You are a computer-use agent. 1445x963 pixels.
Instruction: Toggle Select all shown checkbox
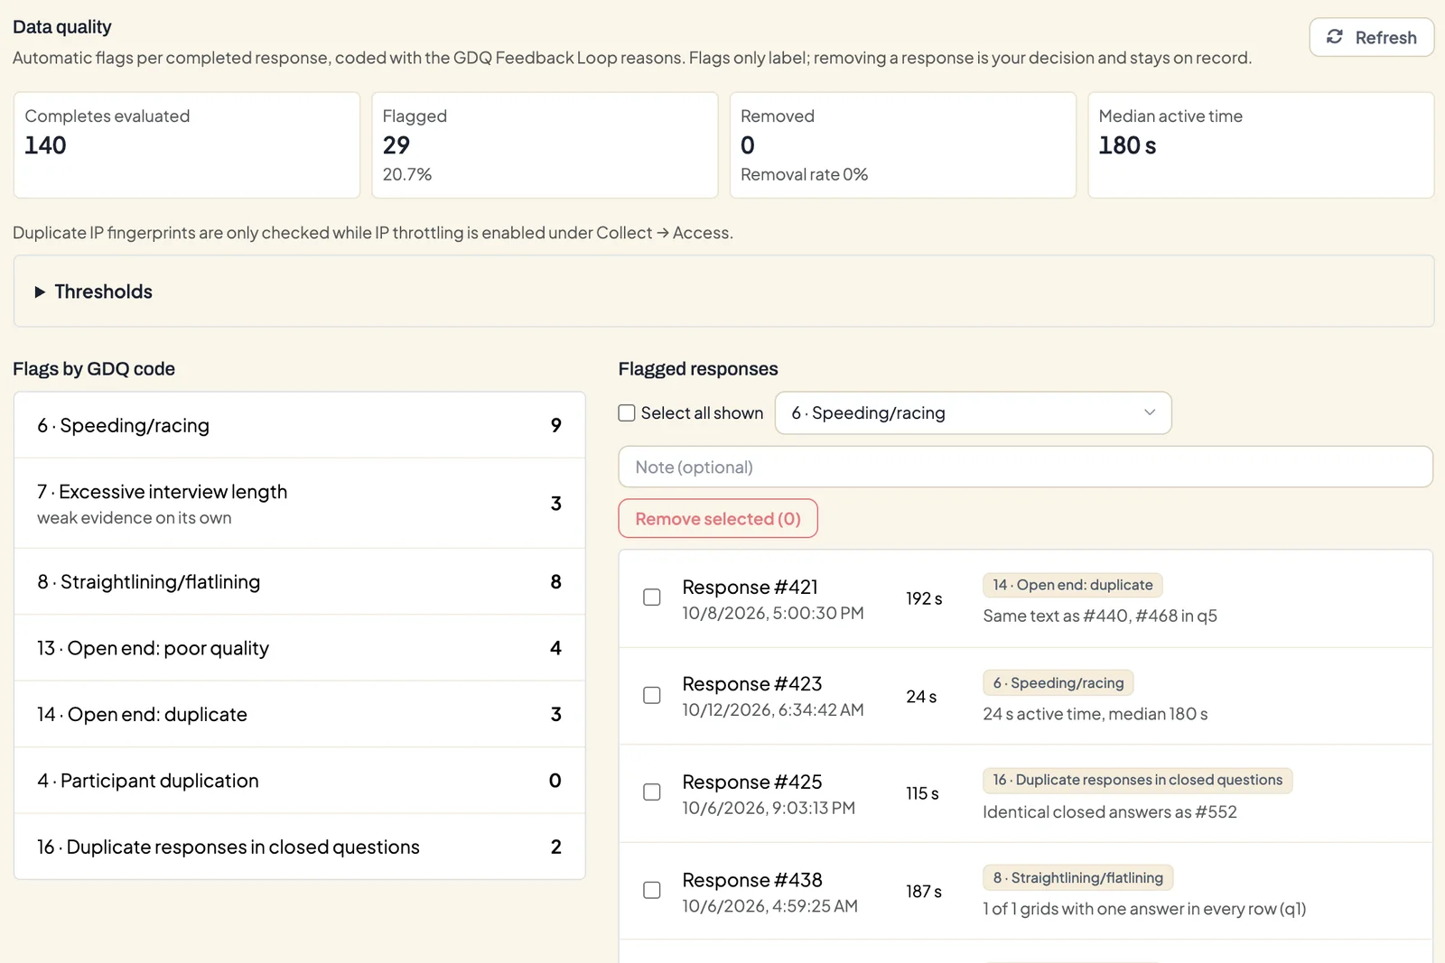pyautogui.click(x=627, y=413)
